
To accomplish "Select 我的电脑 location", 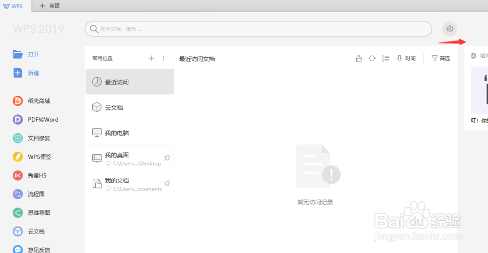I will click(129, 133).
